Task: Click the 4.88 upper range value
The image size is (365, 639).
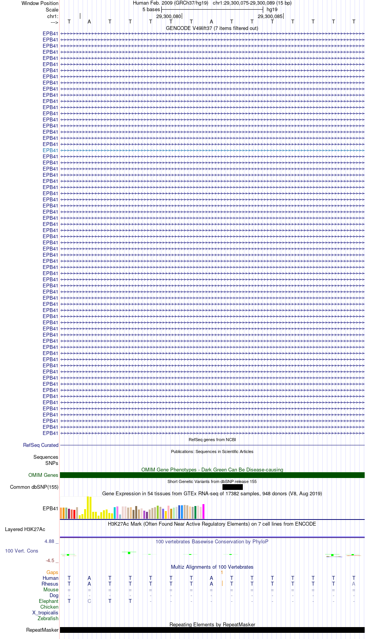Action: 50,541
